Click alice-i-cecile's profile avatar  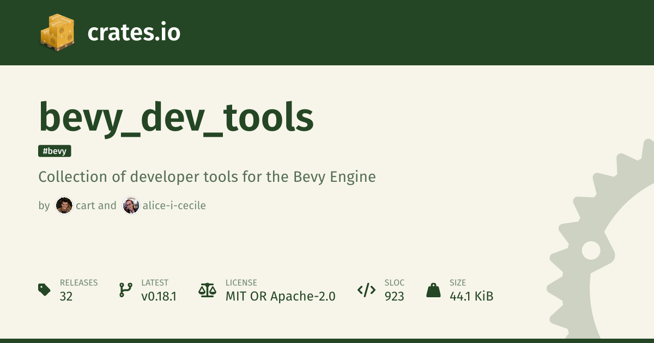pyautogui.click(x=131, y=205)
